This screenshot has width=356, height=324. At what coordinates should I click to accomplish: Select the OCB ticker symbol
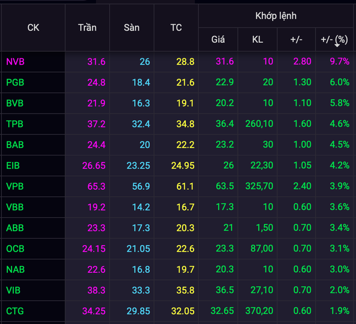click(x=15, y=248)
